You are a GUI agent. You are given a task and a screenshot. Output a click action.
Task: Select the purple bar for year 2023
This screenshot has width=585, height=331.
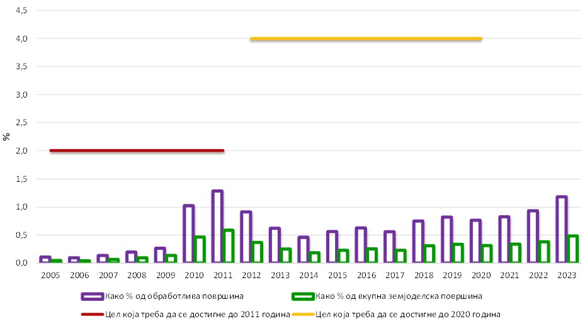(x=561, y=230)
